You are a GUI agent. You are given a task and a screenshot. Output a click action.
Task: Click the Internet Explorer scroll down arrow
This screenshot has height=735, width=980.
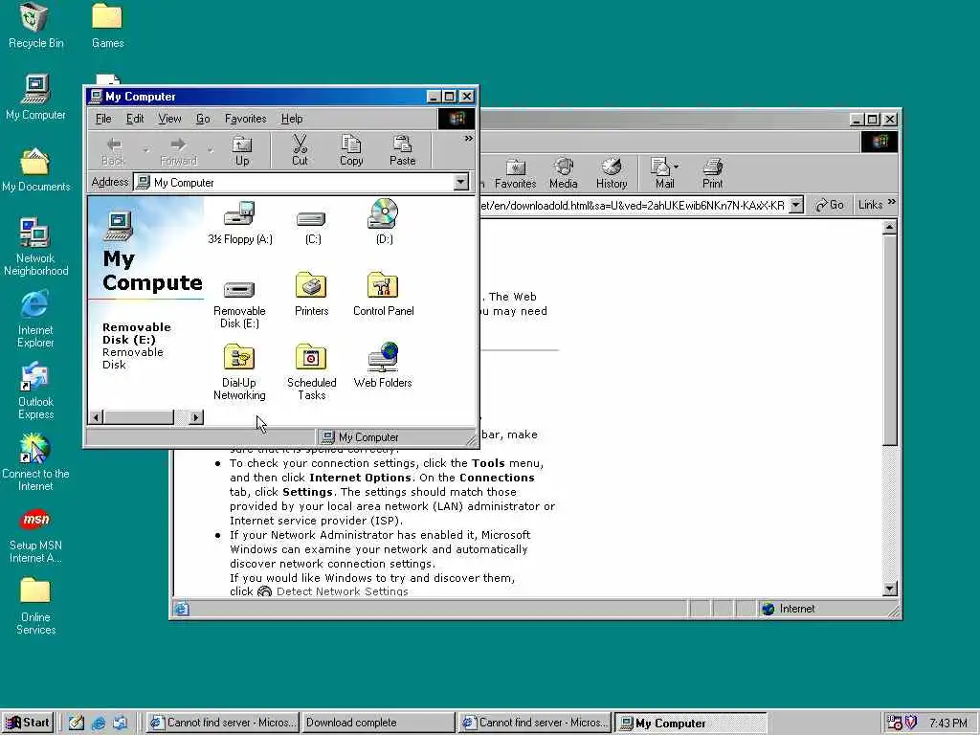click(890, 589)
